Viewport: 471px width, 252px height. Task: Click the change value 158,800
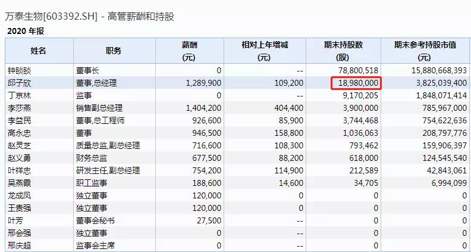click(x=289, y=133)
